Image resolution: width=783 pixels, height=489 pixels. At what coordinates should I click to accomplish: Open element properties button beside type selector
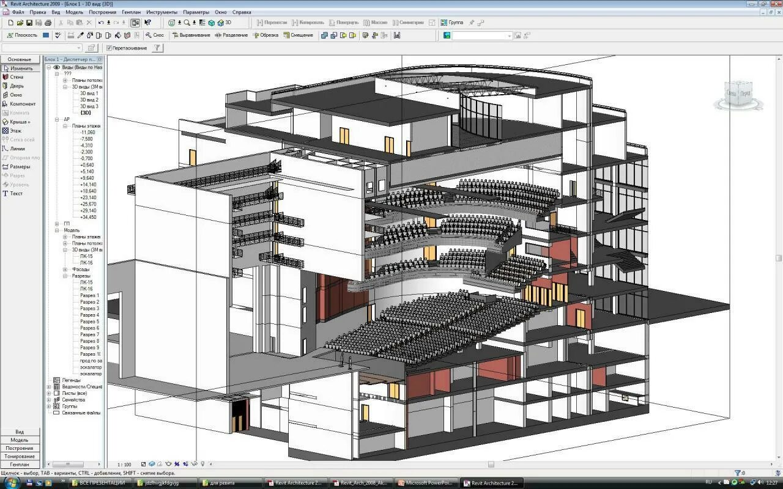pos(92,48)
